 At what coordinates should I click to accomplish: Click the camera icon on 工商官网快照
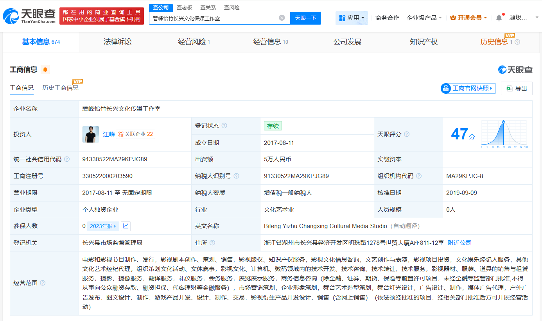(445, 88)
